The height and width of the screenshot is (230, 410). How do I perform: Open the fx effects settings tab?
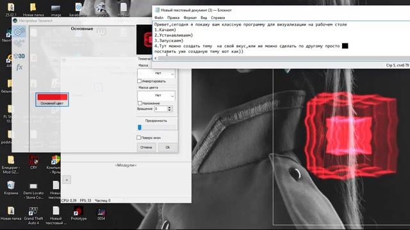[19, 68]
